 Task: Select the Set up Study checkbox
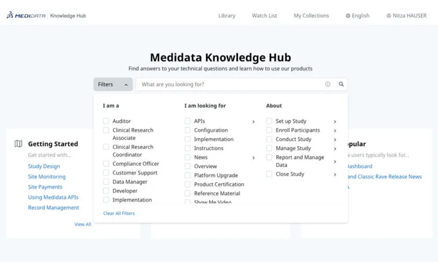pyautogui.click(x=269, y=121)
